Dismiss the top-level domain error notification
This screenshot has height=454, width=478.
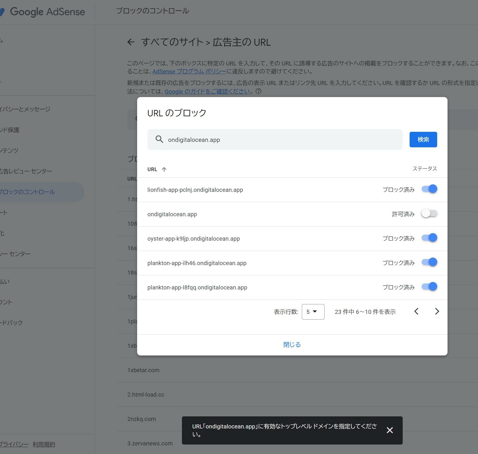click(x=389, y=430)
